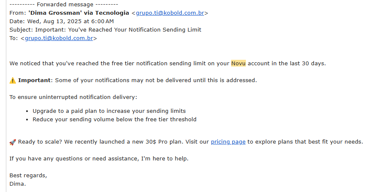Click the 'Ready to scale?' text
This screenshot has height=192, width=380.
pos(40,142)
